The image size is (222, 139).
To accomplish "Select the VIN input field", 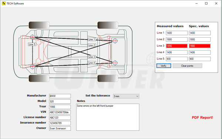I will [60, 112].
